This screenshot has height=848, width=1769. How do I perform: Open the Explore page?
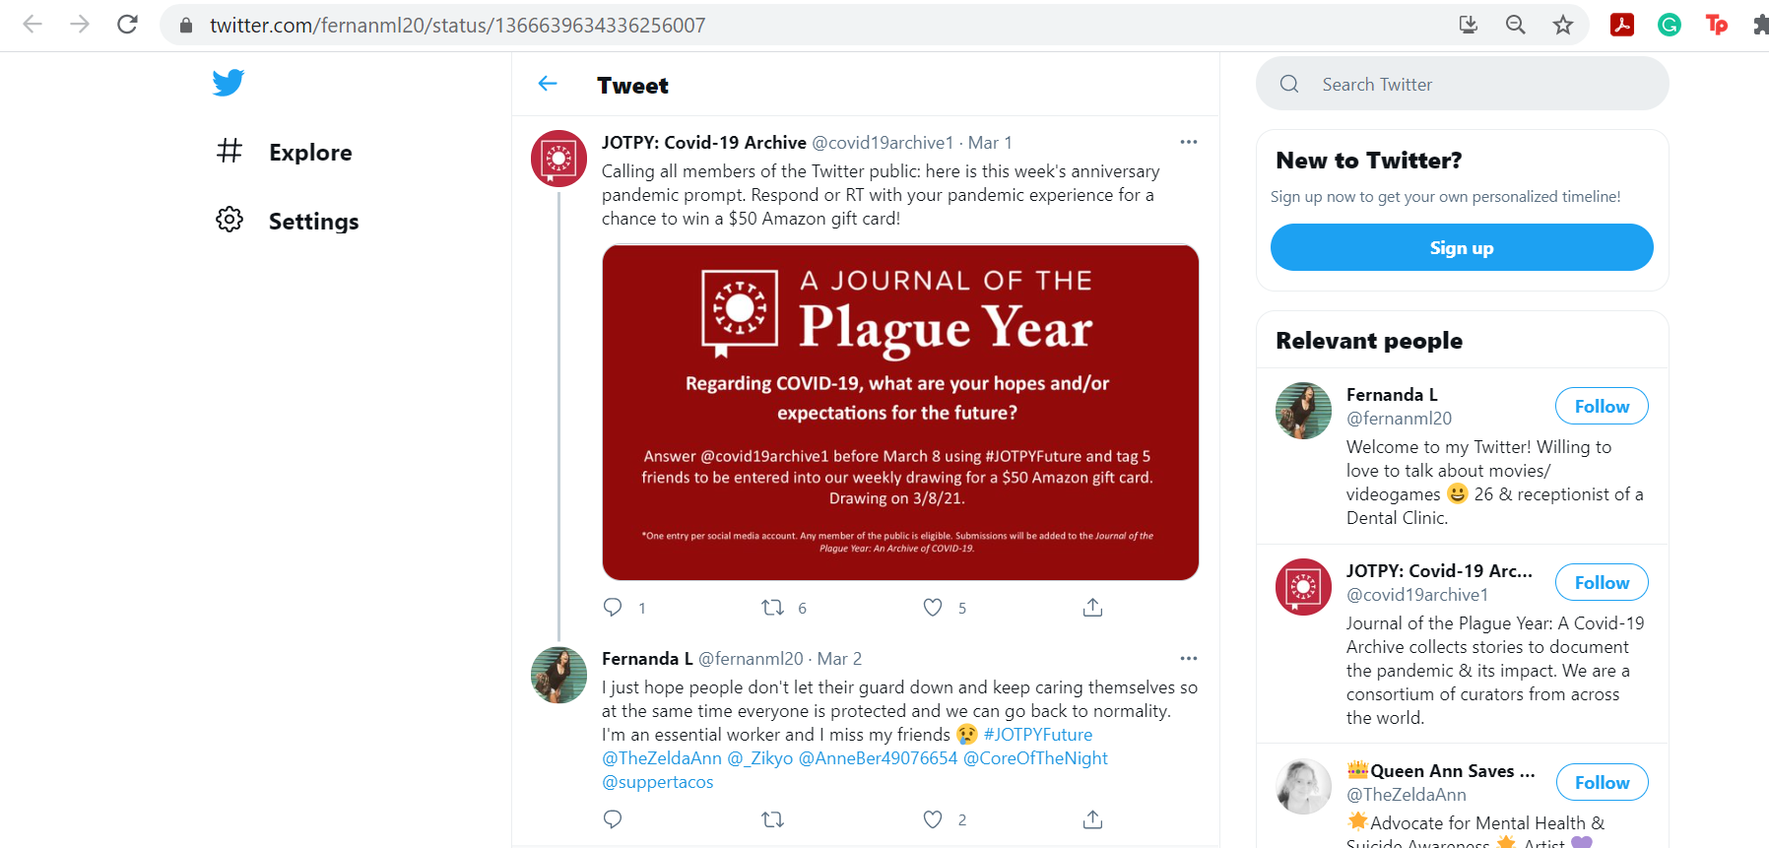pos(309,153)
